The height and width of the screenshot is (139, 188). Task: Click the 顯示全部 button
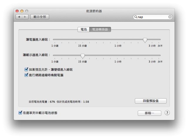40,17
